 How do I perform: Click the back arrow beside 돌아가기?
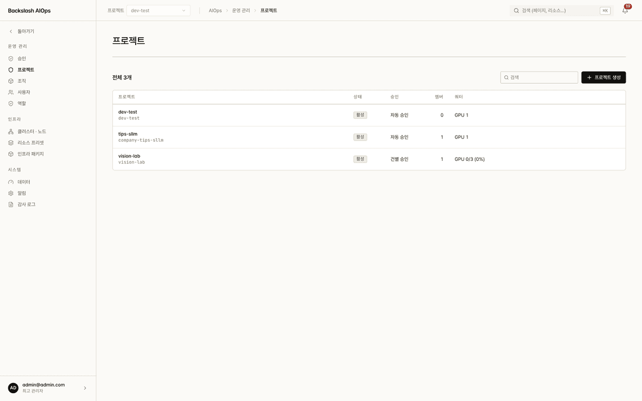click(x=11, y=31)
